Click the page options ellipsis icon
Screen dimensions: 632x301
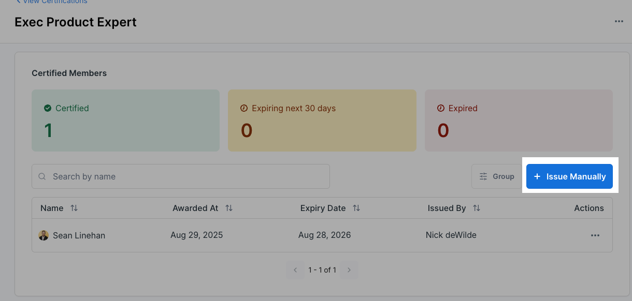point(619,21)
